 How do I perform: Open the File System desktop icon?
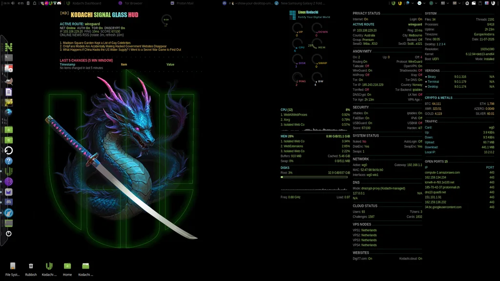point(12,269)
